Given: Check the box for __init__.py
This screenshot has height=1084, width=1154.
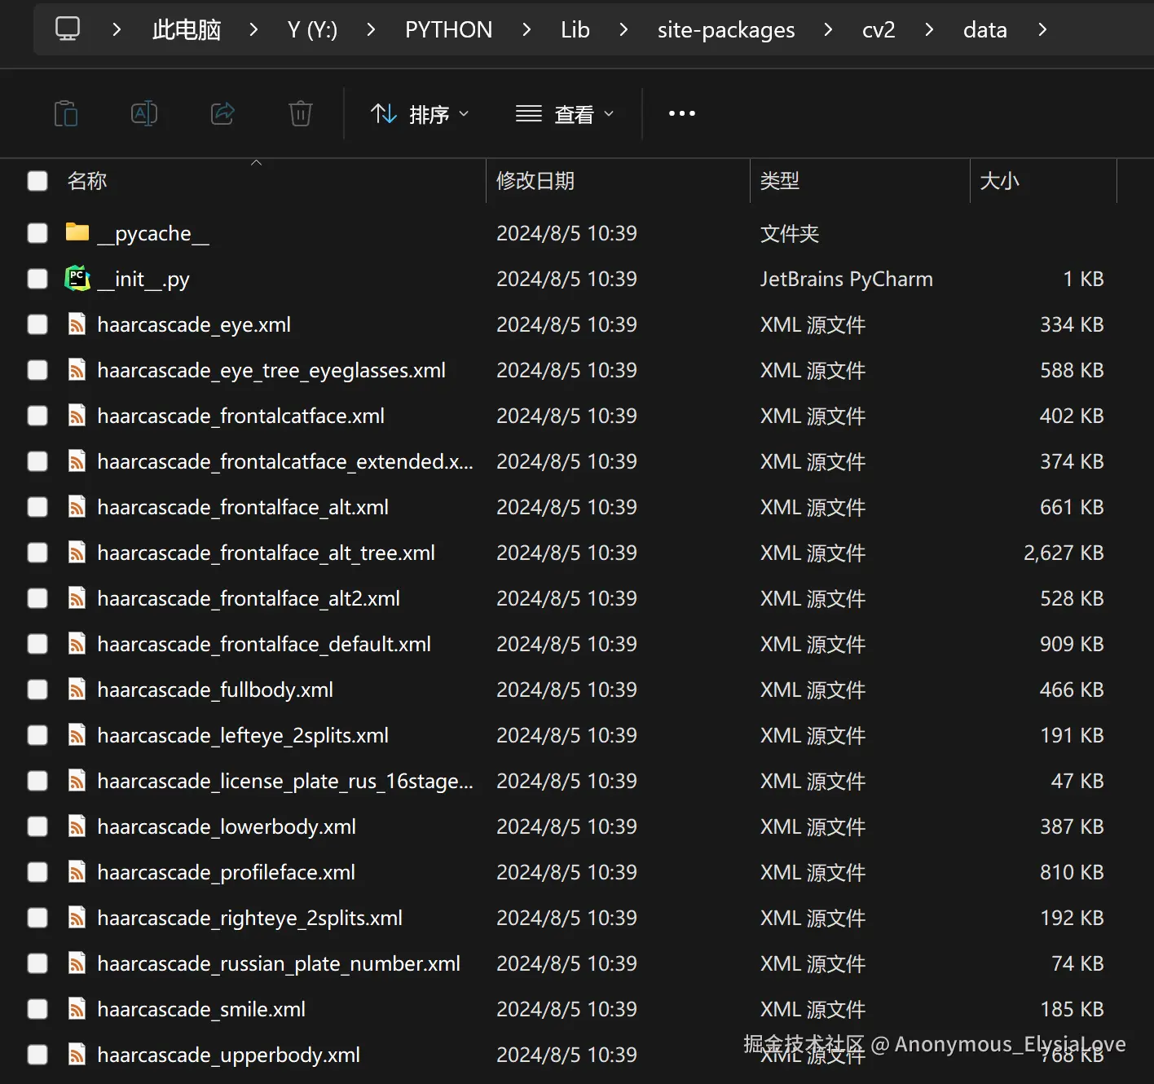Looking at the screenshot, I should coord(37,279).
